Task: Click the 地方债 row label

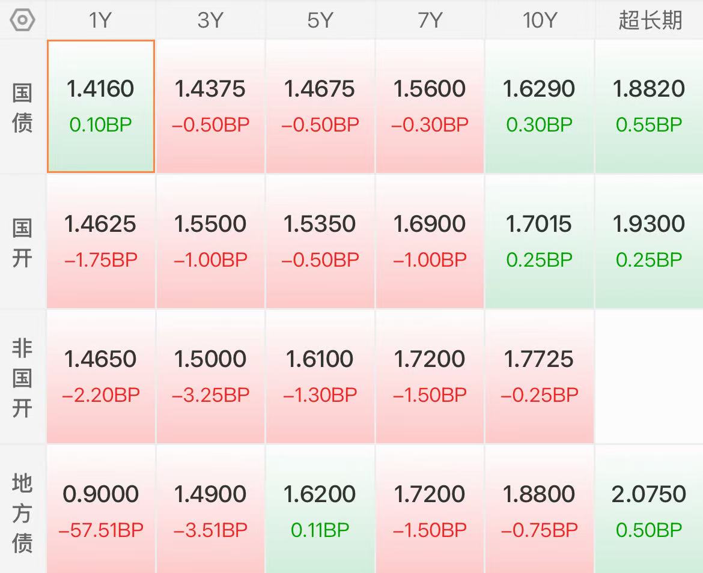Action: click(x=22, y=512)
